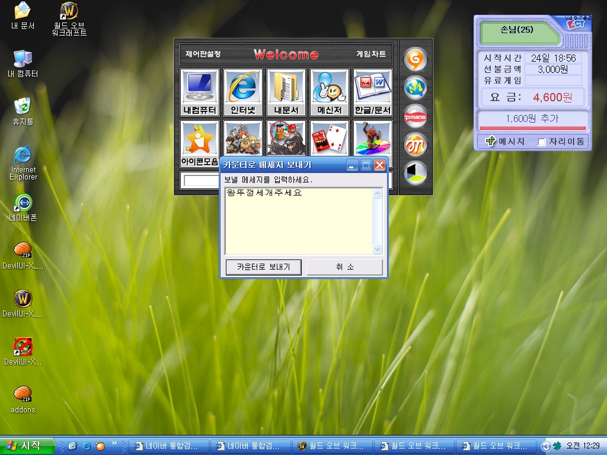Click the 취소 cancel button
Viewport: 607px width, 455px height.
point(344,267)
